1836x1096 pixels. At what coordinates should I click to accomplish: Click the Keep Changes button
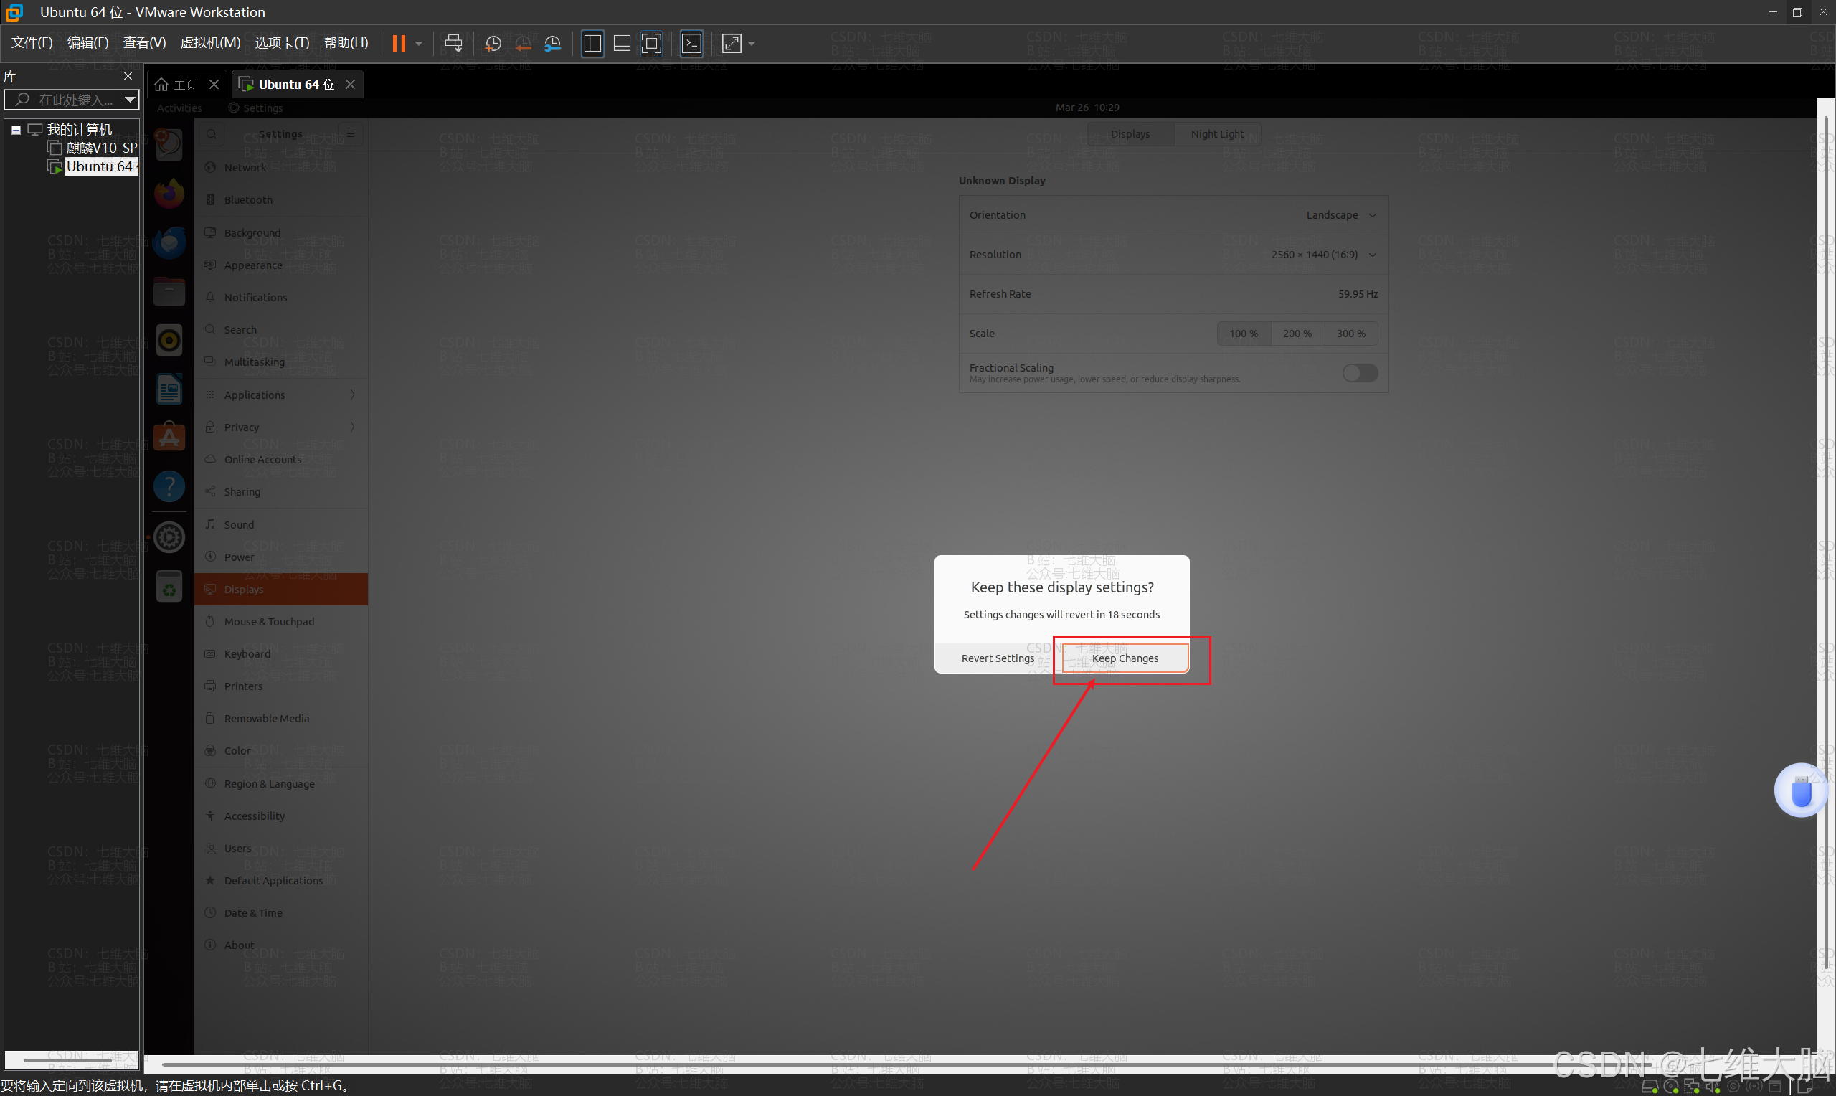pyautogui.click(x=1125, y=658)
